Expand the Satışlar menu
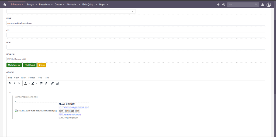The width and height of the screenshot is (276, 137). 32,5
